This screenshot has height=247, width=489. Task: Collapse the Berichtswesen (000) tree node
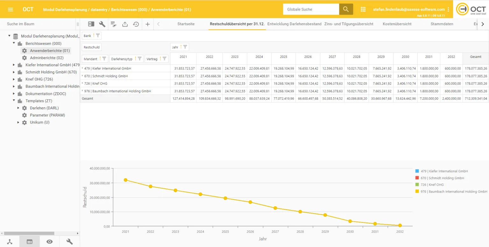[14, 44]
